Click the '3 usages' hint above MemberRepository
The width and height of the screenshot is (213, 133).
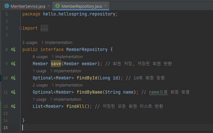point(30,43)
